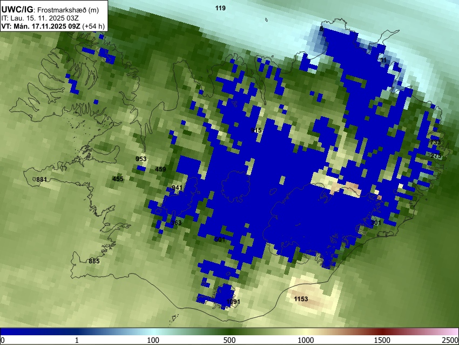Click the 881 value on Snæfellsnes
The height and width of the screenshot is (345, 459).
(41, 180)
